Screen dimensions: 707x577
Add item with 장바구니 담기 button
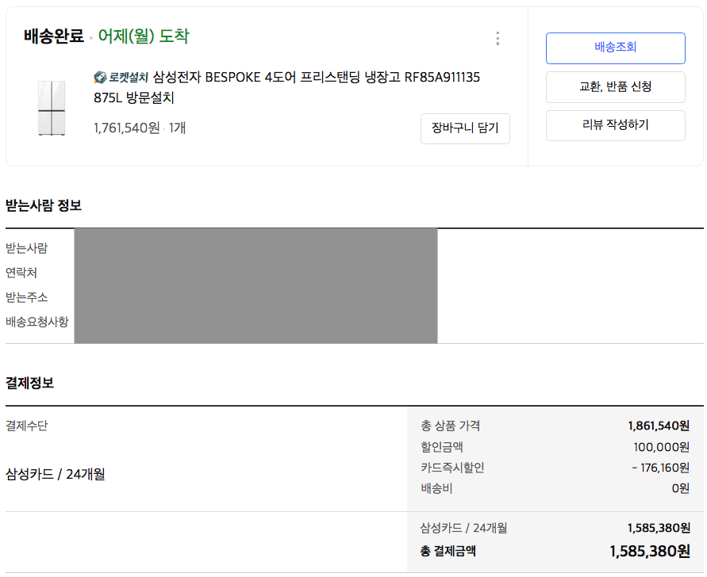coord(465,128)
